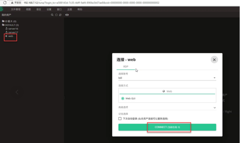Click the square icon beside asset search
The image size is (240, 143).
pos(56,15)
